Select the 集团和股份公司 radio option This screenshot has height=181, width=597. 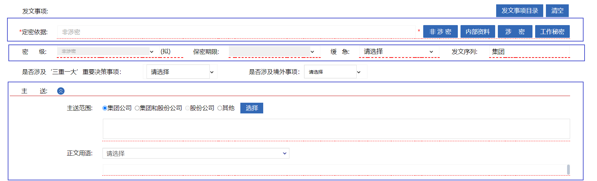pos(137,108)
